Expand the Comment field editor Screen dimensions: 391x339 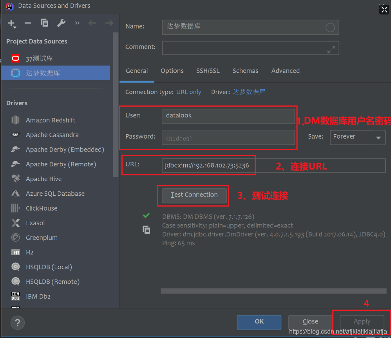tap(331, 49)
